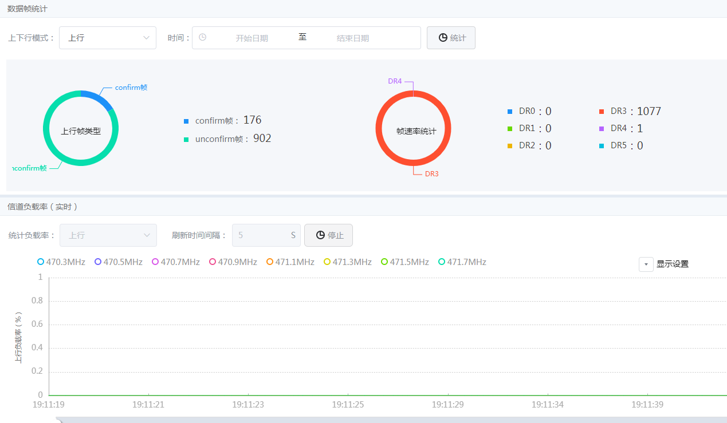Toggle the 470.9MHz legend series
Image resolution: width=727 pixels, height=423 pixels.
point(233,262)
